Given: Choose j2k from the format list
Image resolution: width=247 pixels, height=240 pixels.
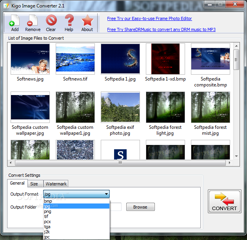Looking at the screenshot, I should pyautogui.click(x=76, y=232).
